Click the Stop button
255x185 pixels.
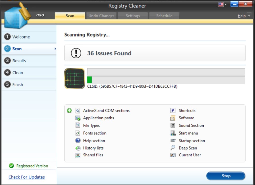click(226, 176)
